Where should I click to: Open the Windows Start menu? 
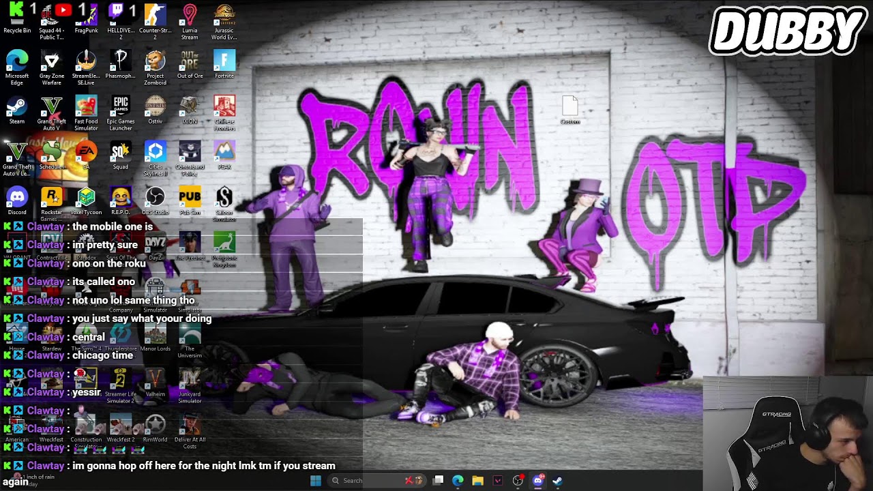pos(315,480)
